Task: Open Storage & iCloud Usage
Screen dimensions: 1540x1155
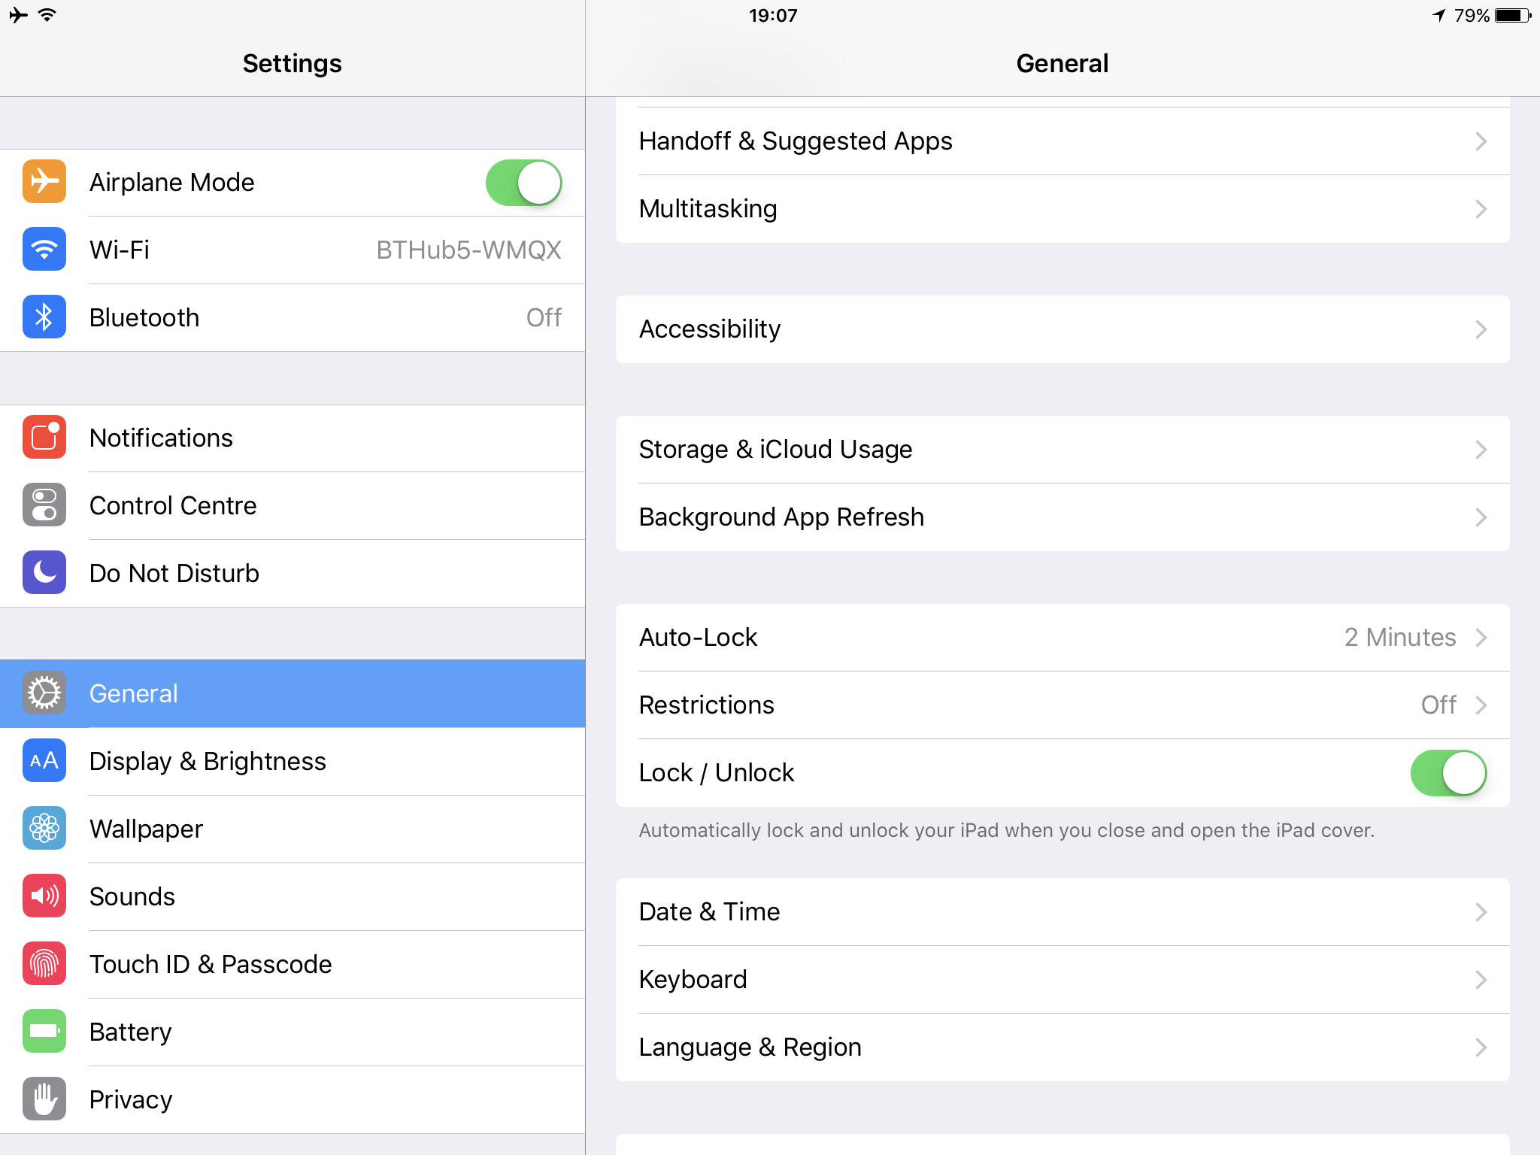Action: [x=1063, y=450]
